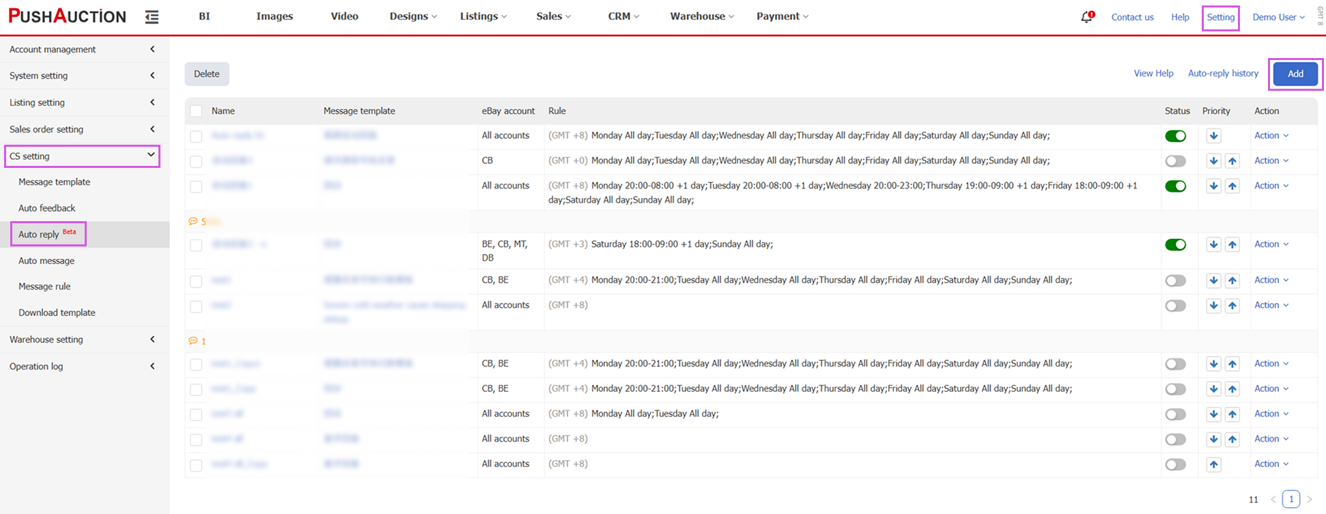Open orange message bubble icon showing 5

(x=193, y=222)
